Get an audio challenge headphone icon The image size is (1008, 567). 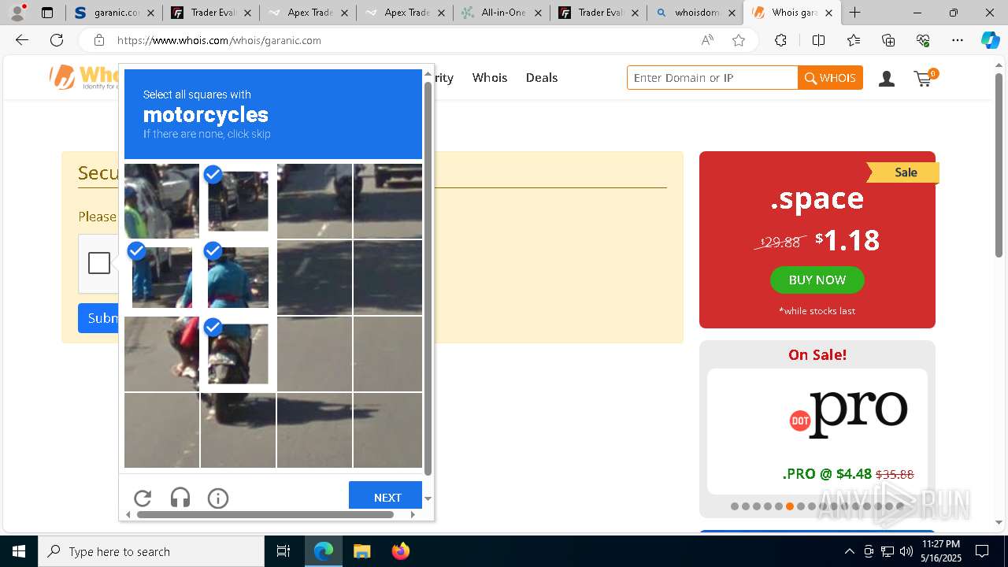pyautogui.click(x=180, y=498)
